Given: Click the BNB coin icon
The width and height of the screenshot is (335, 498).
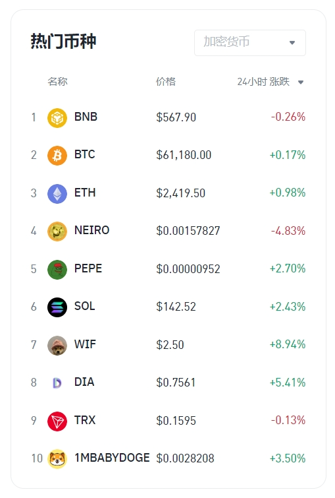Looking at the screenshot, I should (x=57, y=118).
